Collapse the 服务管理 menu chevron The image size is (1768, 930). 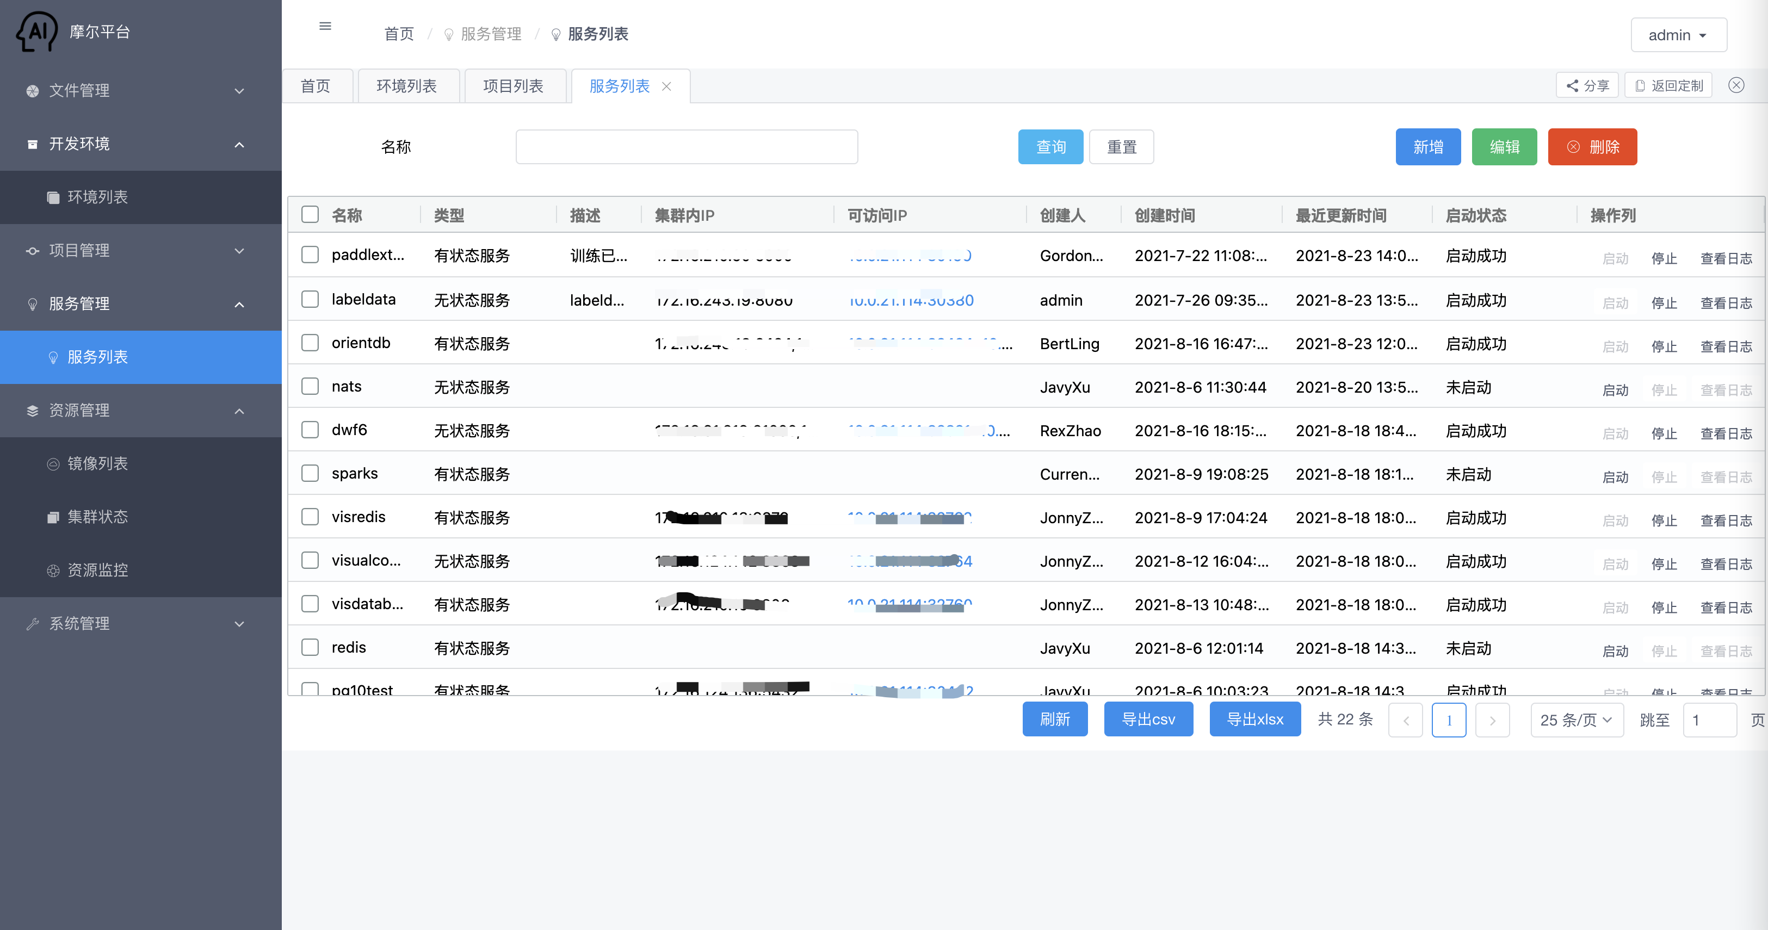tap(239, 304)
